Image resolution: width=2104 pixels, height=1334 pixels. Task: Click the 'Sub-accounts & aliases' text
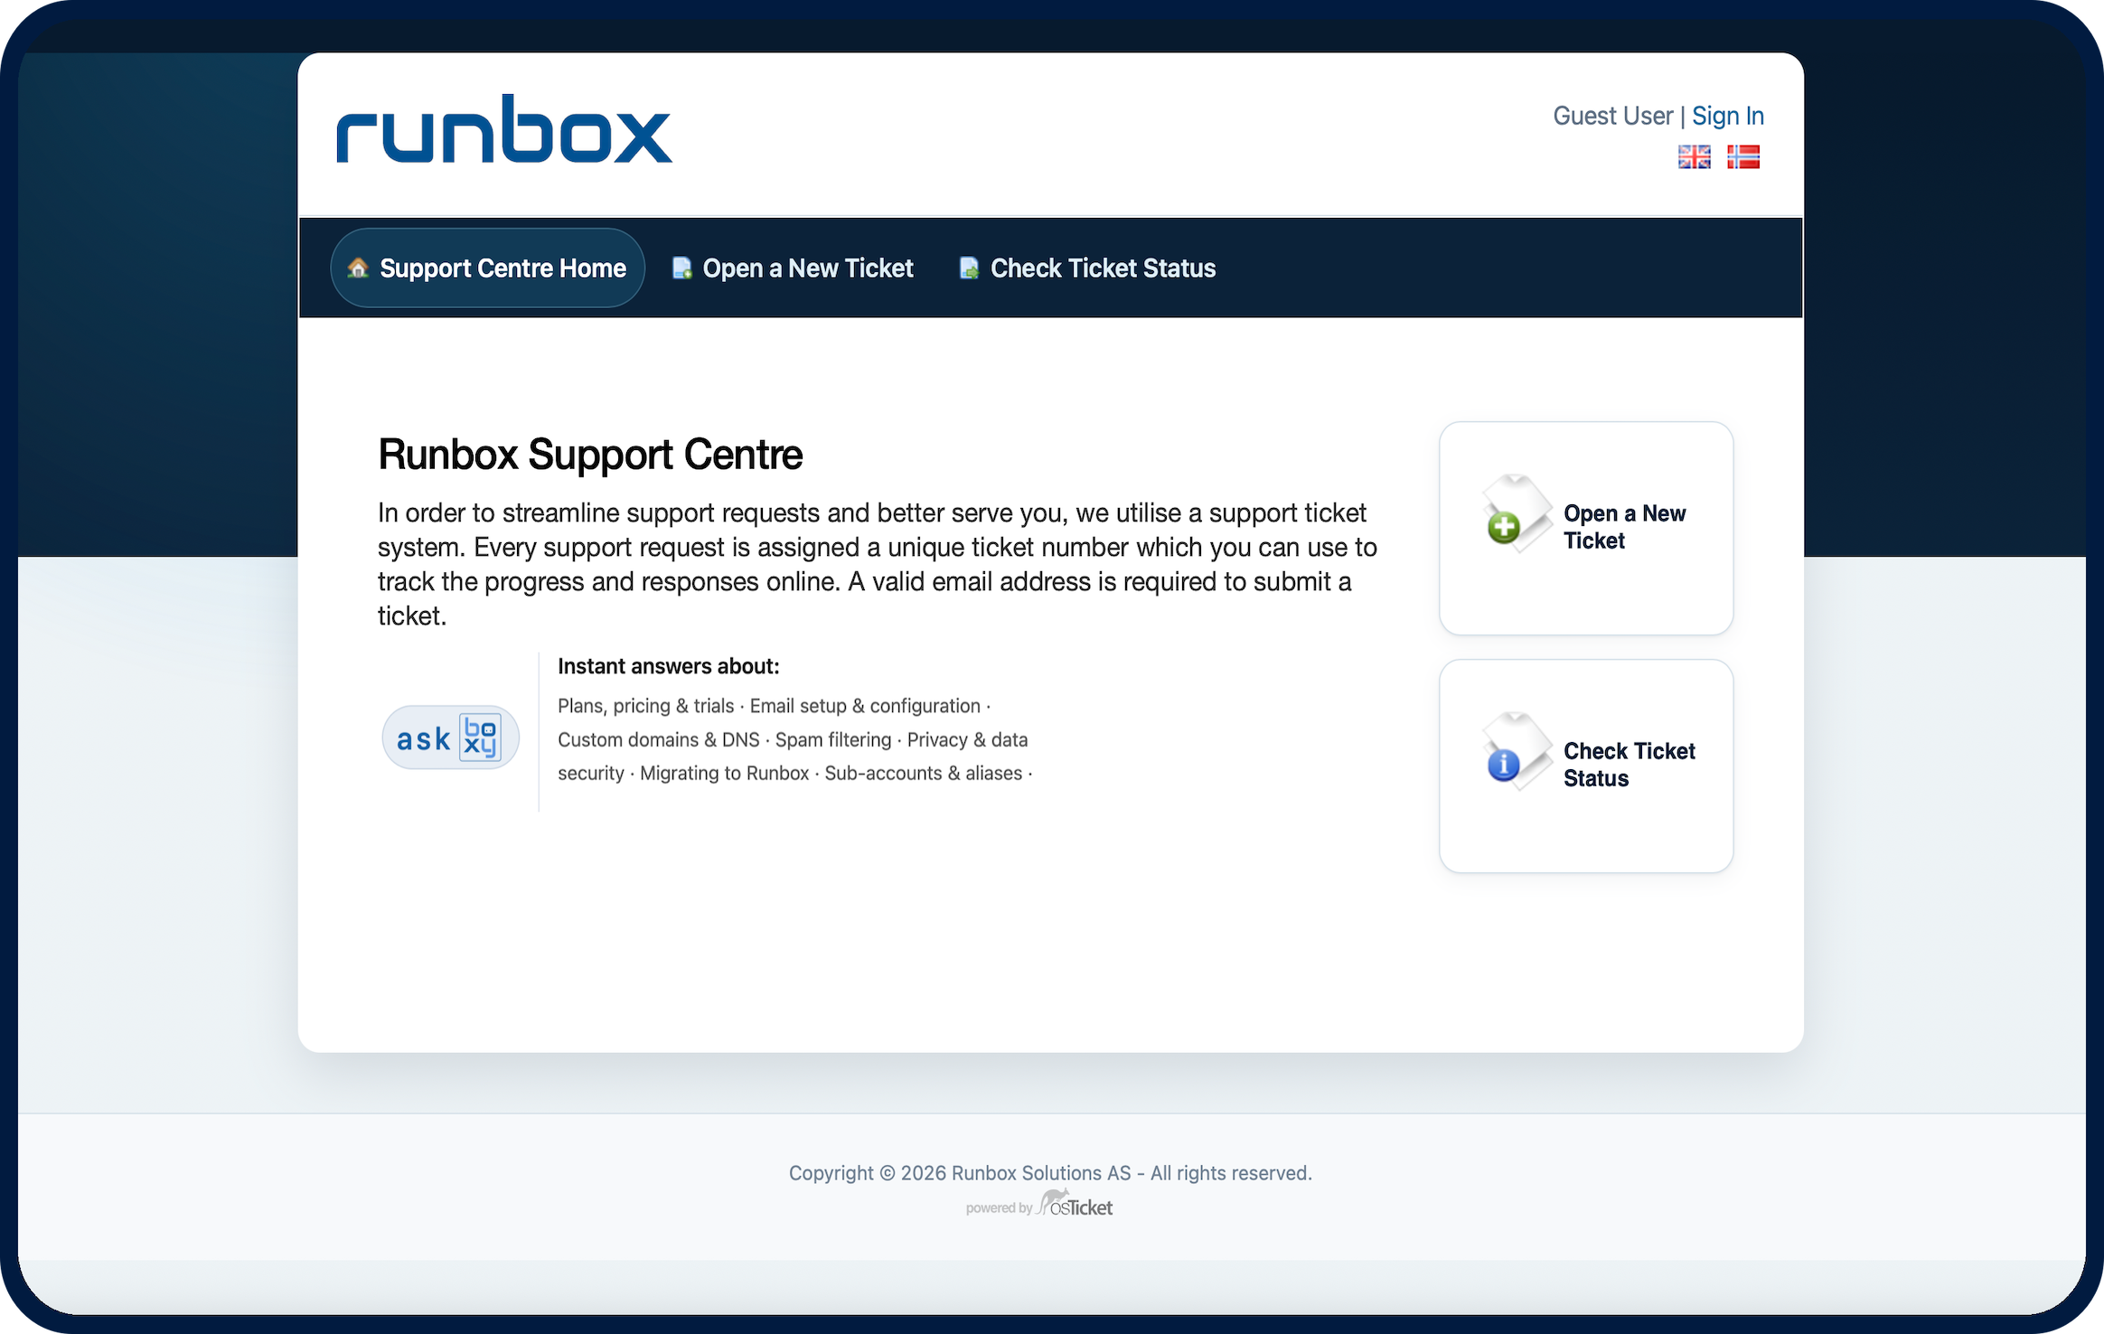(x=924, y=774)
